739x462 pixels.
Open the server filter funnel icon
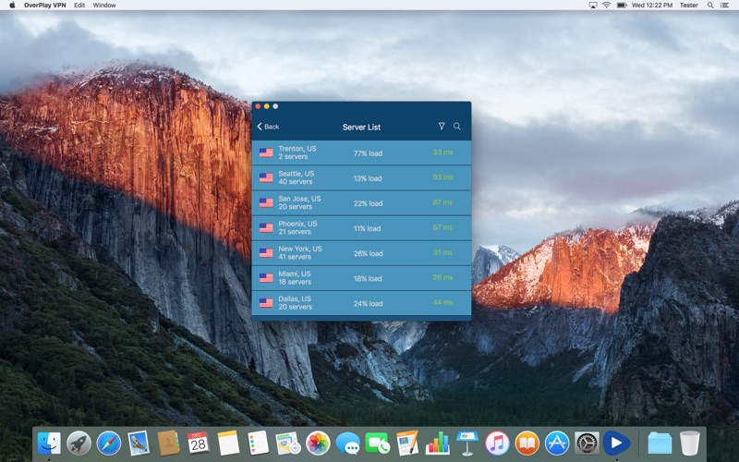click(442, 127)
